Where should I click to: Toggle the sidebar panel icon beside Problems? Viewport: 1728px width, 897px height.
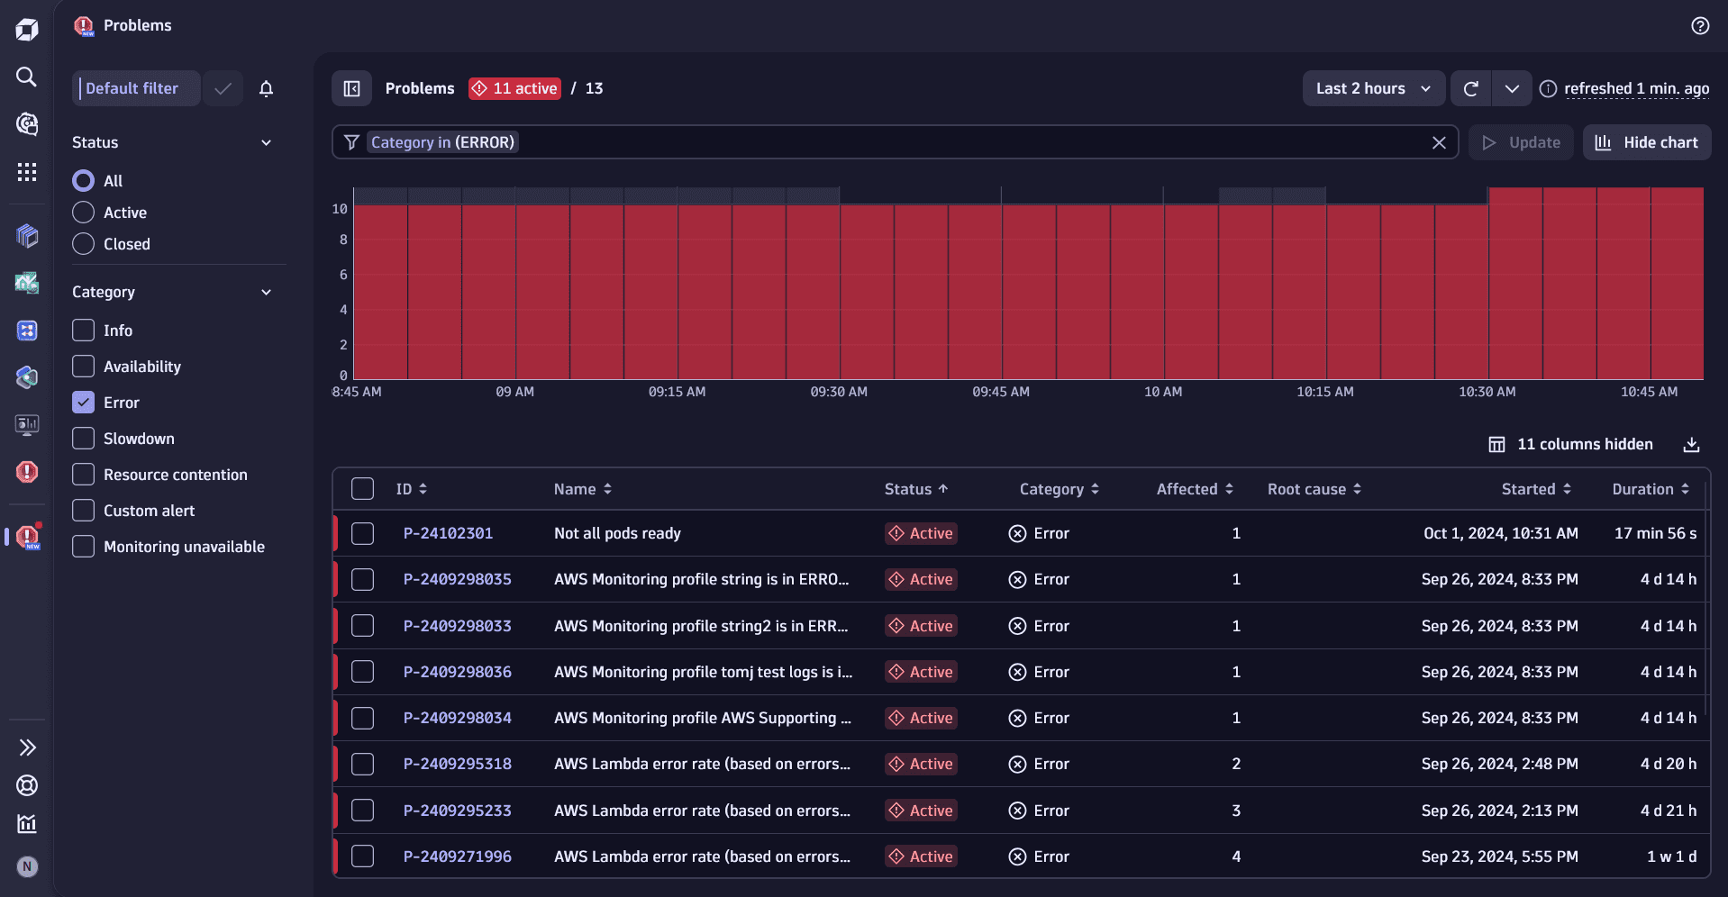(352, 88)
